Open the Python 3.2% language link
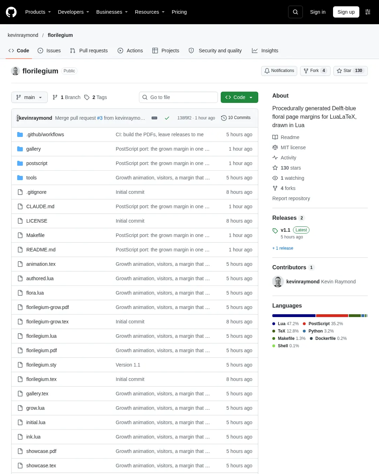The height and width of the screenshot is (474, 379). click(318, 331)
